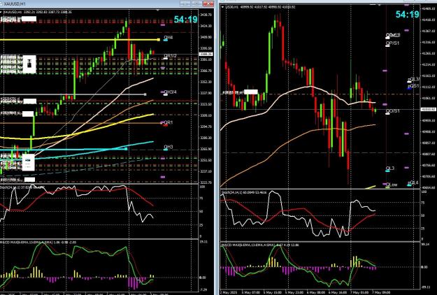The height and width of the screenshot is (295, 437).
Task: Click the QH3/4 level label
Action: 170,92
